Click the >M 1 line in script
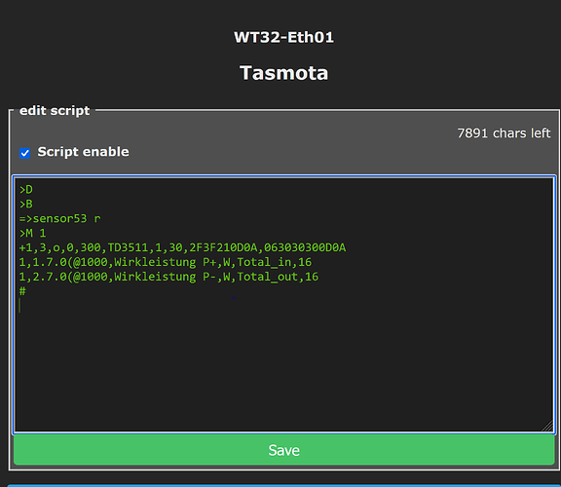 point(32,234)
